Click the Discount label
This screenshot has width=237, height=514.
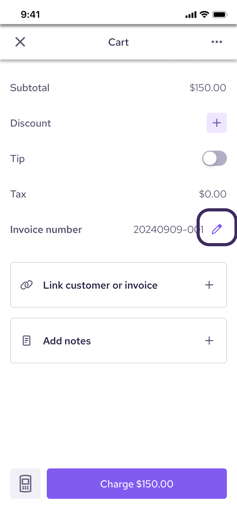(x=31, y=123)
